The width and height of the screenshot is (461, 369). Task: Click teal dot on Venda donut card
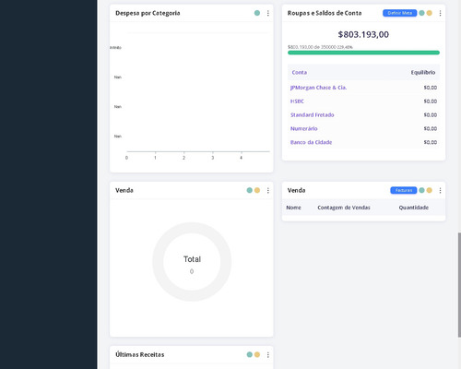click(x=250, y=190)
